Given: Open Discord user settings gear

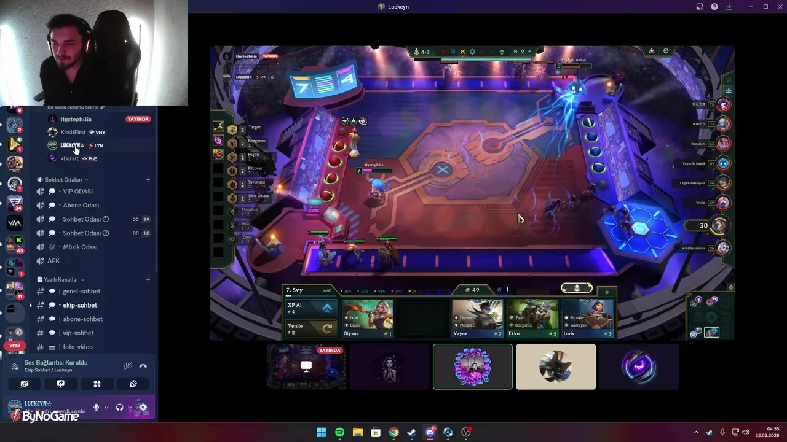Looking at the screenshot, I should click(143, 407).
